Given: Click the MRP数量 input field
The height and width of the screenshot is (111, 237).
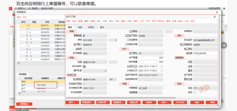Looking at the screenshot, I should point(151,62).
